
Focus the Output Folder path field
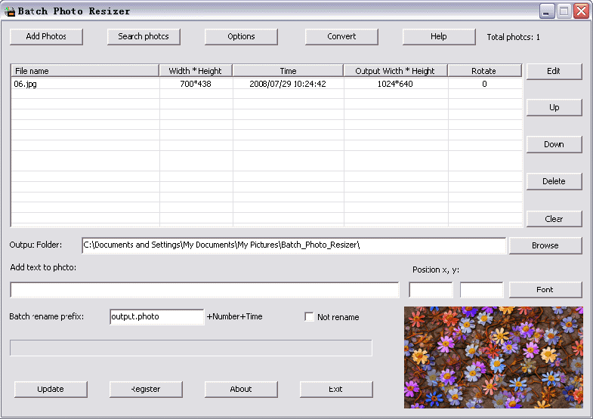(x=294, y=245)
